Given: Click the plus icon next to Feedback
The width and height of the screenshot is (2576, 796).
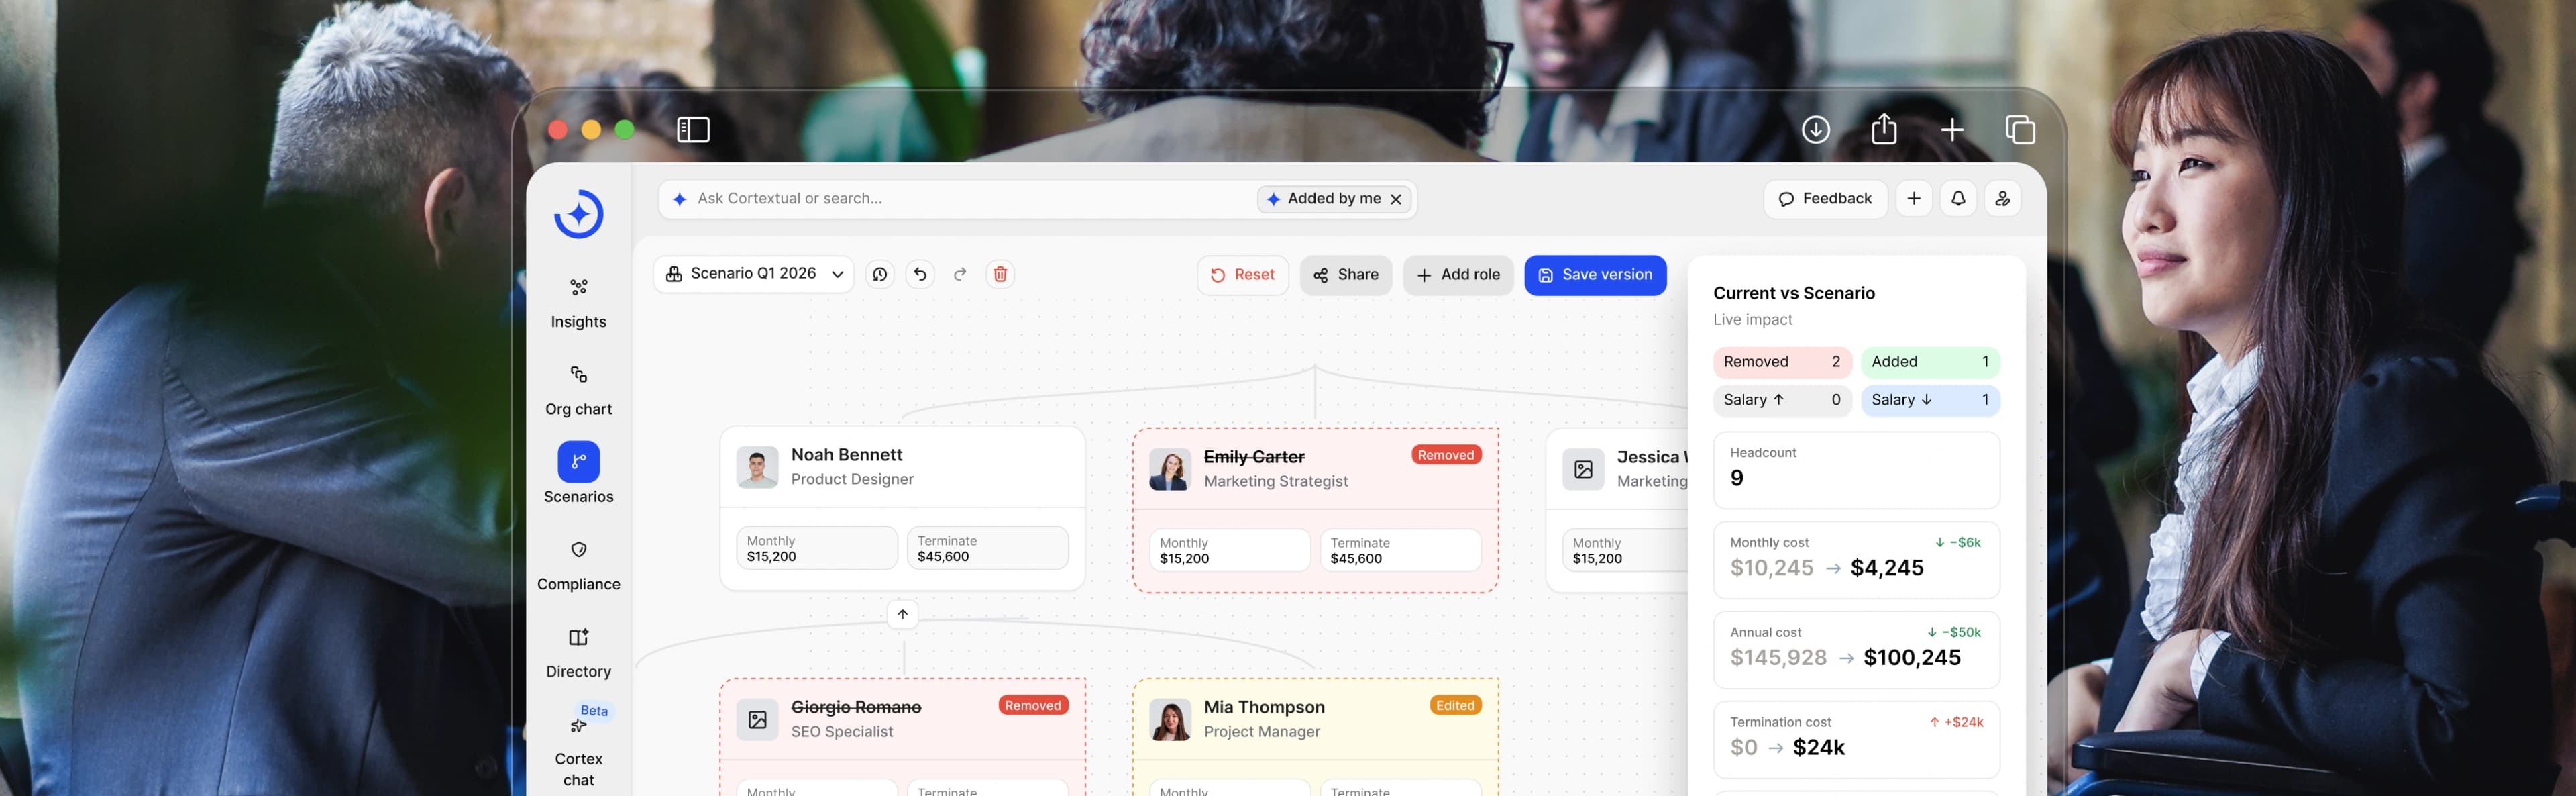Looking at the screenshot, I should [1914, 199].
